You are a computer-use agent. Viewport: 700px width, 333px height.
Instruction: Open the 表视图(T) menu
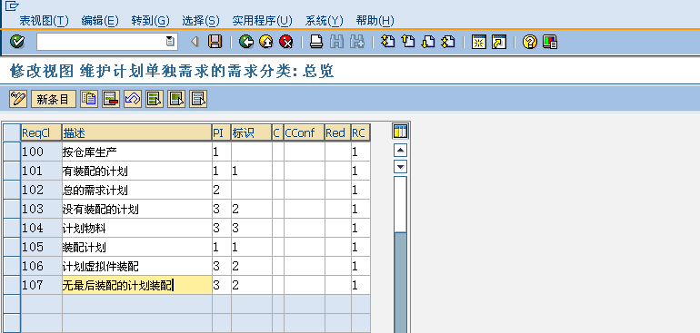click(45, 21)
